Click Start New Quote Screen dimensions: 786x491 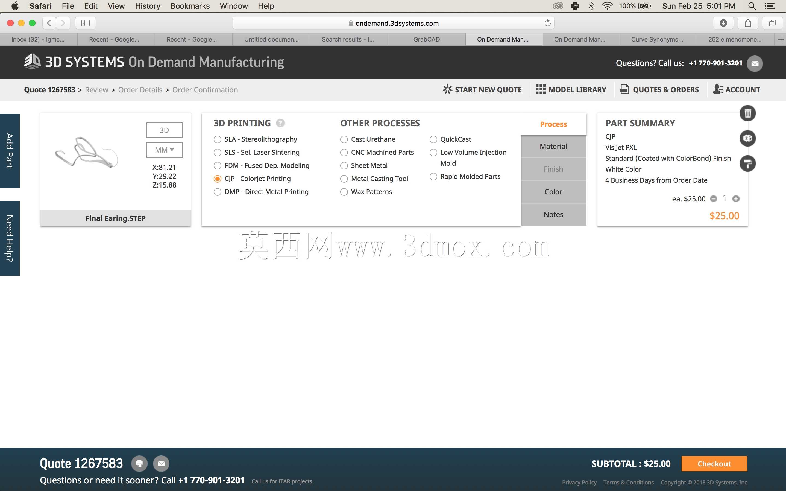(482, 90)
